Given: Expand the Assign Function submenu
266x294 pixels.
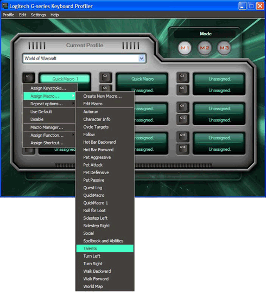Looking at the screenshot, I should [49, 135].
